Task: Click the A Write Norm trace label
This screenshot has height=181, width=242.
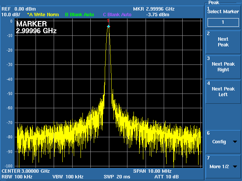Action: coord(43,15)
